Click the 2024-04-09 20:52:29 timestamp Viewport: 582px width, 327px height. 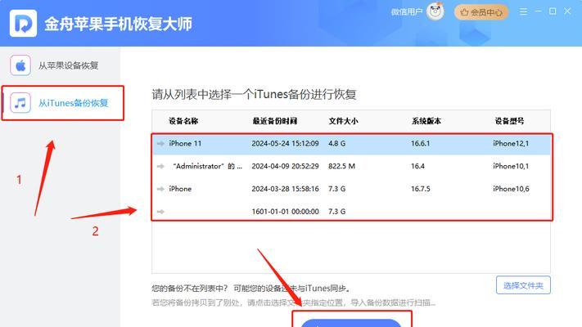click(x=285, y=167)
